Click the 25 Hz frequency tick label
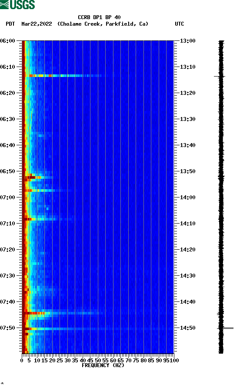Viewport: 240px width, 388px height. (60, 361)
